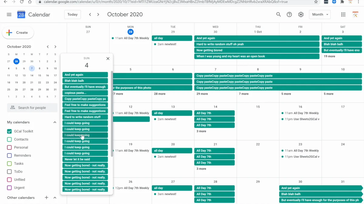Viewport: 364px width, 204px height.
Task: Click the Today button
Action: [72, 15]
